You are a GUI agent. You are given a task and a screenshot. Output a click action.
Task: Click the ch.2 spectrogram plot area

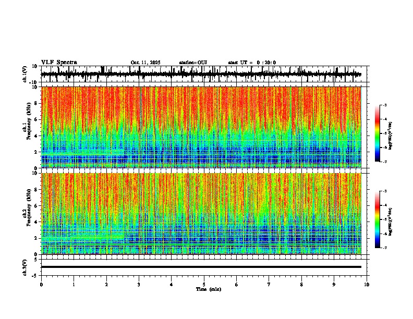click(201, 214)
